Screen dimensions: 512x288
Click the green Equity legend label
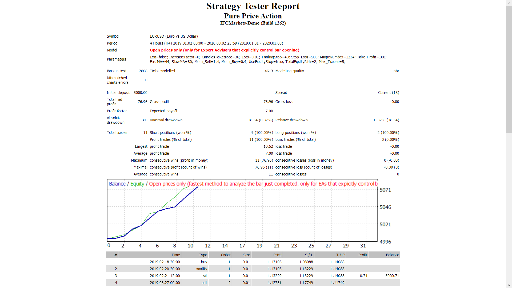[x=137, y=184]
